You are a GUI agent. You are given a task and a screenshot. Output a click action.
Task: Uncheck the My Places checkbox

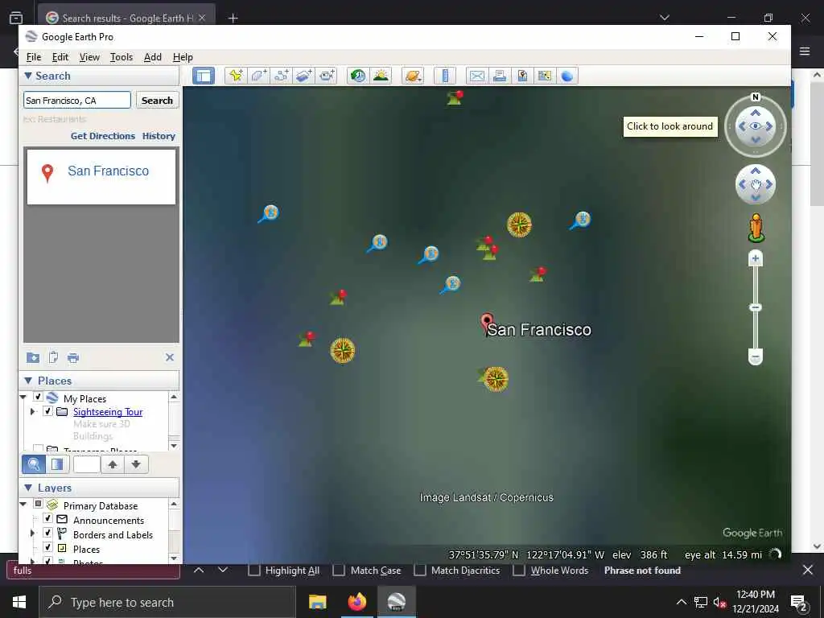tap(38, 397)
